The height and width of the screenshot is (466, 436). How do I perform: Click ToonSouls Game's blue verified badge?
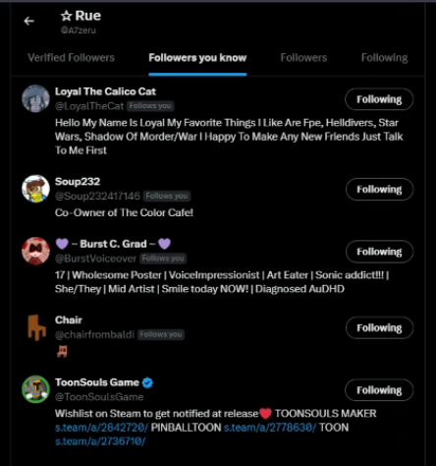point(147,382)
